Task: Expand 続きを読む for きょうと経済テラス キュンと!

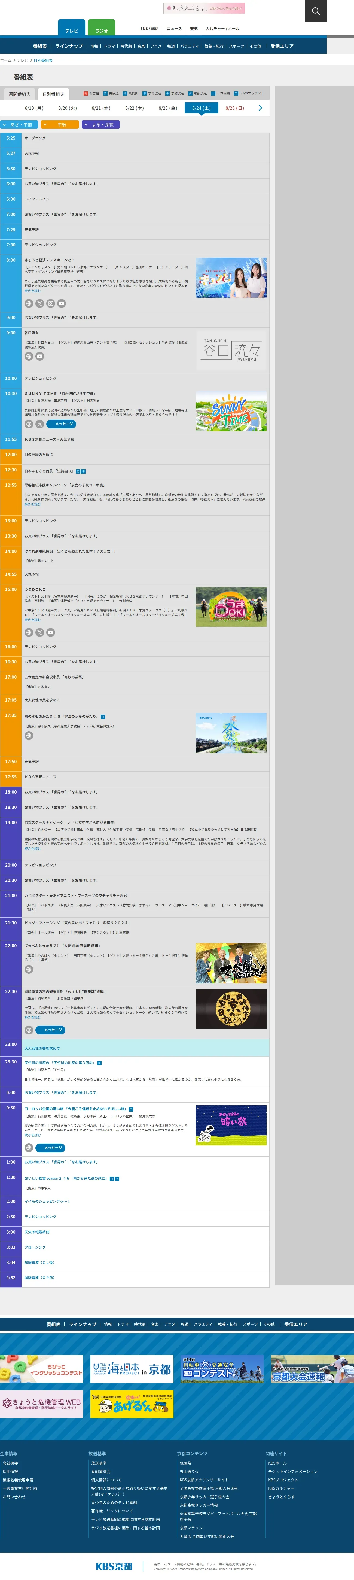Action: [x=32, y=291]
